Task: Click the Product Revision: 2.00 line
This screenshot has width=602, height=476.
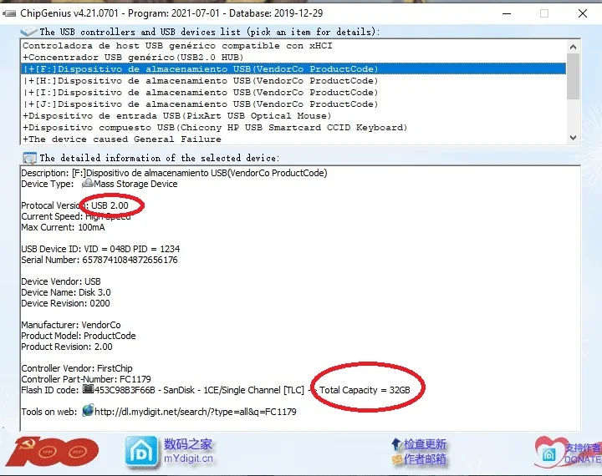Action: (x=67, y=347)
